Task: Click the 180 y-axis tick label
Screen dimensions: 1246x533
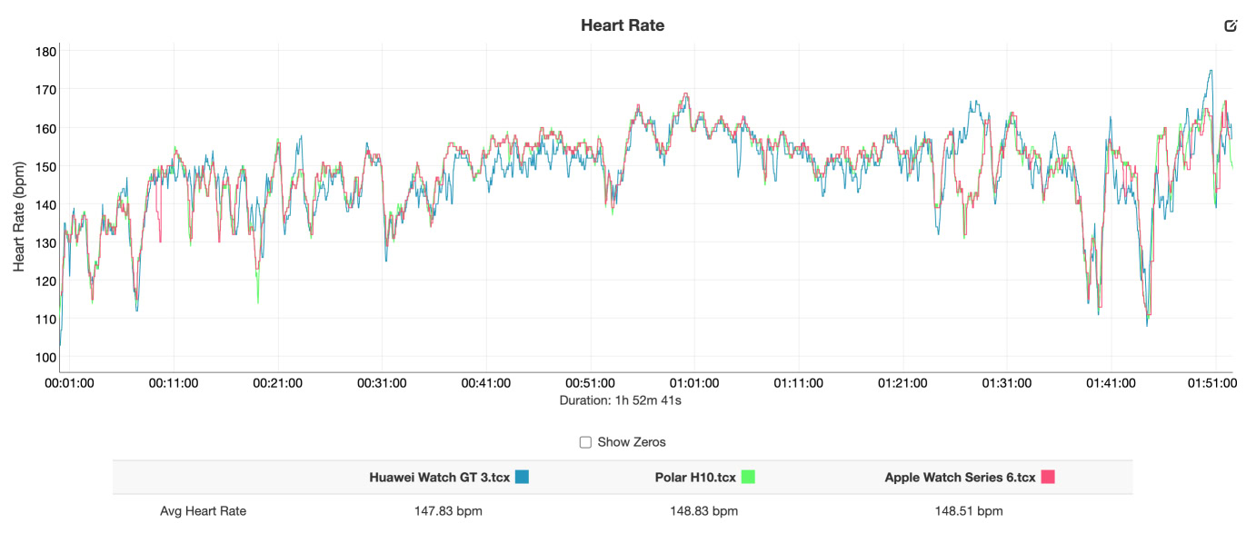Action: click(x=46, y=52)
